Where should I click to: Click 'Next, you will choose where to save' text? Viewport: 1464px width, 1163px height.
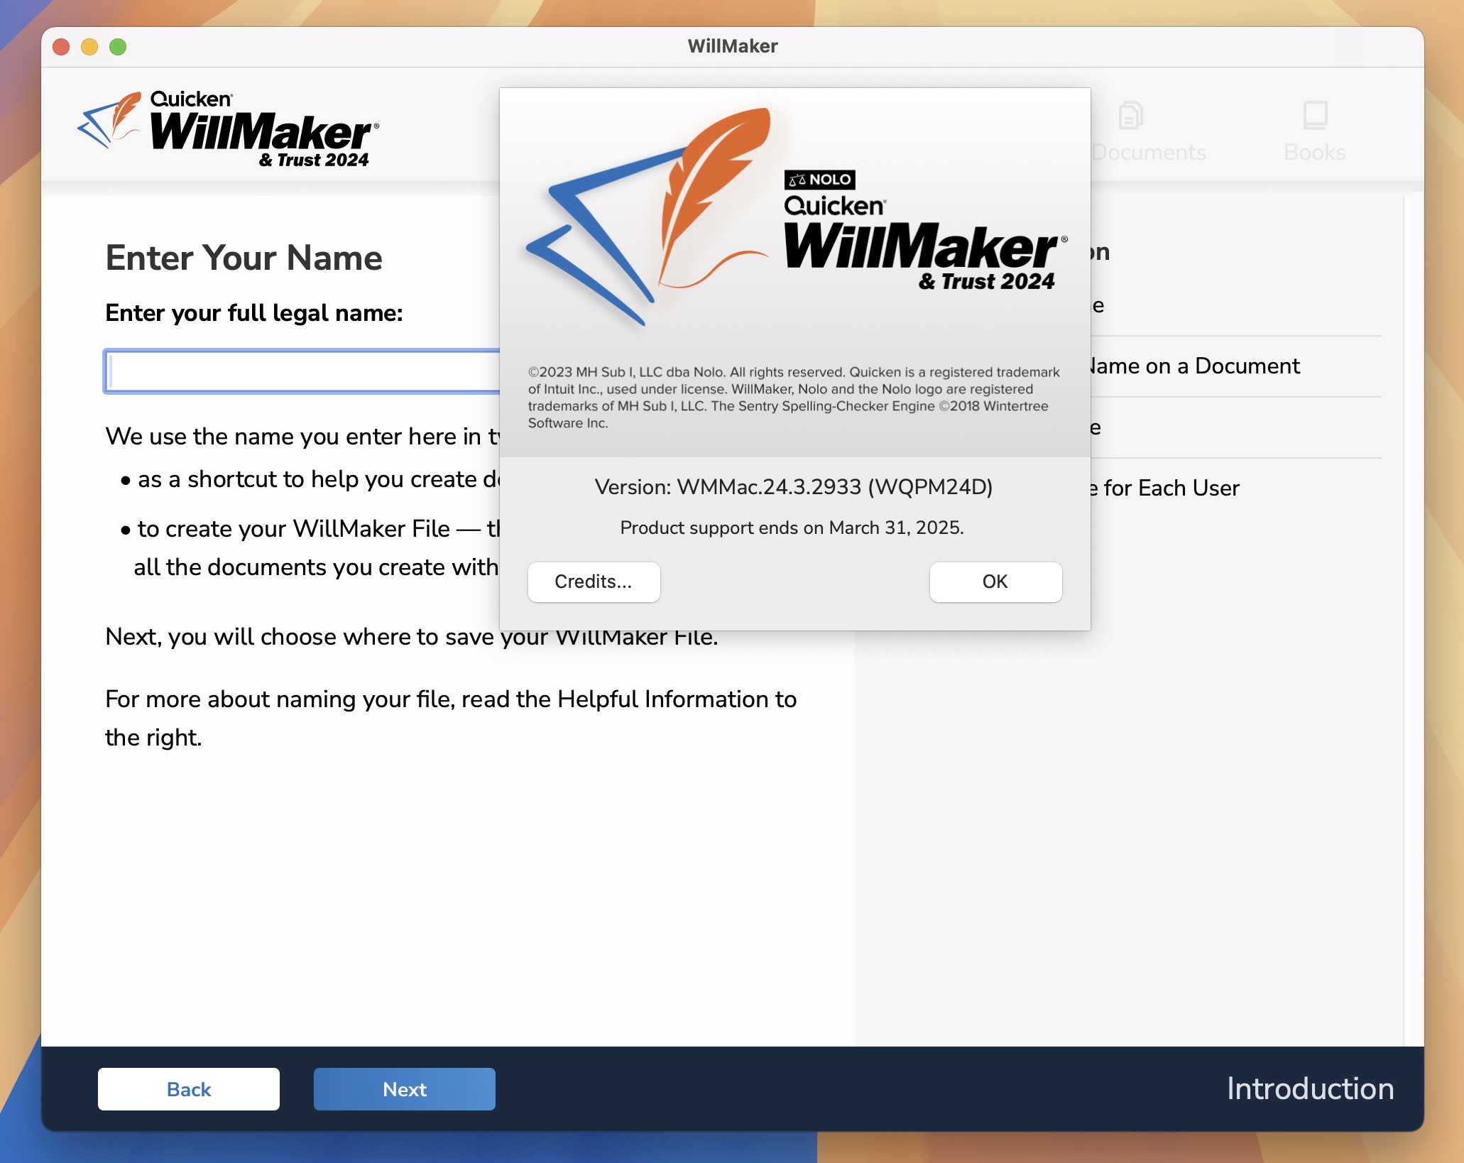coord(412,637)
